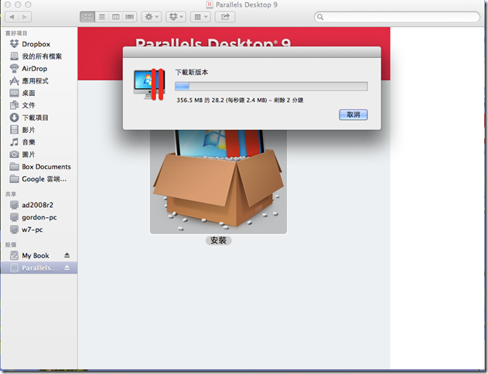Open 圖片 Pictures in sidebar
The height and width of the screenshot is (374, 488).
point(39,155)
